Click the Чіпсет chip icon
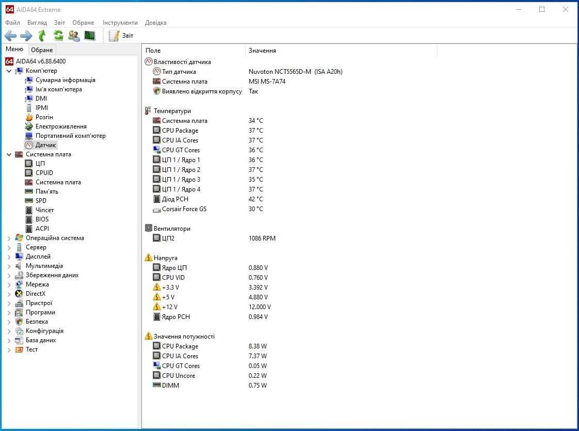579x431 pixels. pyautogui.click(x=29, y=210)
